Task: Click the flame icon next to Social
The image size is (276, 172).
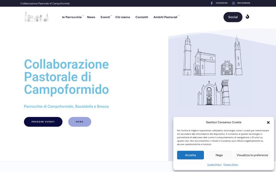Action: pos(247,16)
